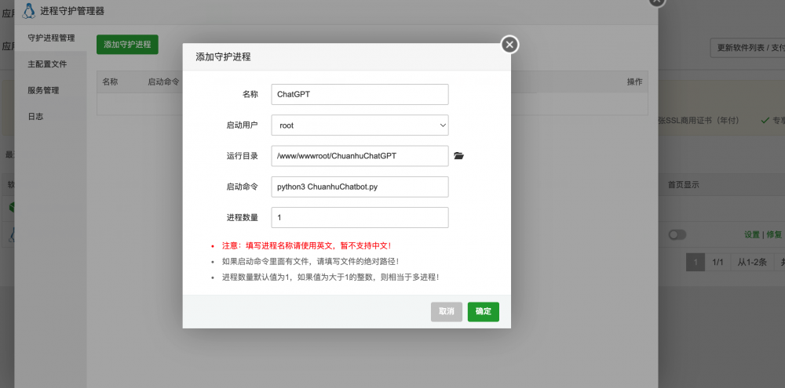Click the folder browse icon beside 运行目录

click(459, 156)
